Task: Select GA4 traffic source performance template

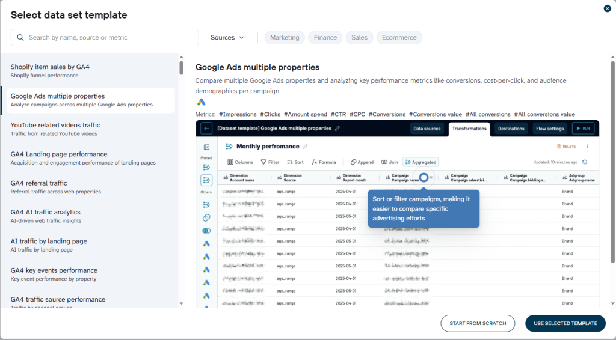Action: 91,300
